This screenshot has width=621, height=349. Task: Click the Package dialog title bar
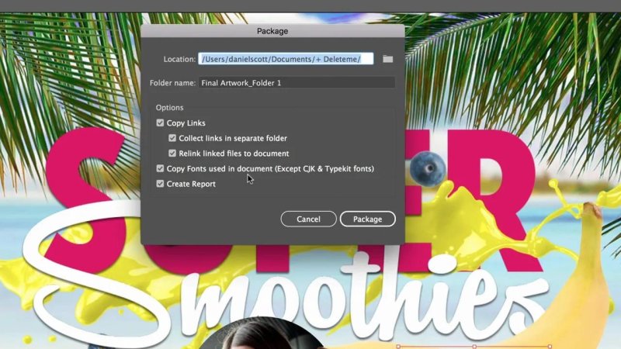pyautogui.click(x=272, y=31)
